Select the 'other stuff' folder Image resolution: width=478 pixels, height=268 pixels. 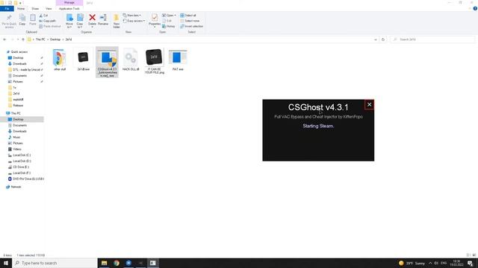pos(60,60)
